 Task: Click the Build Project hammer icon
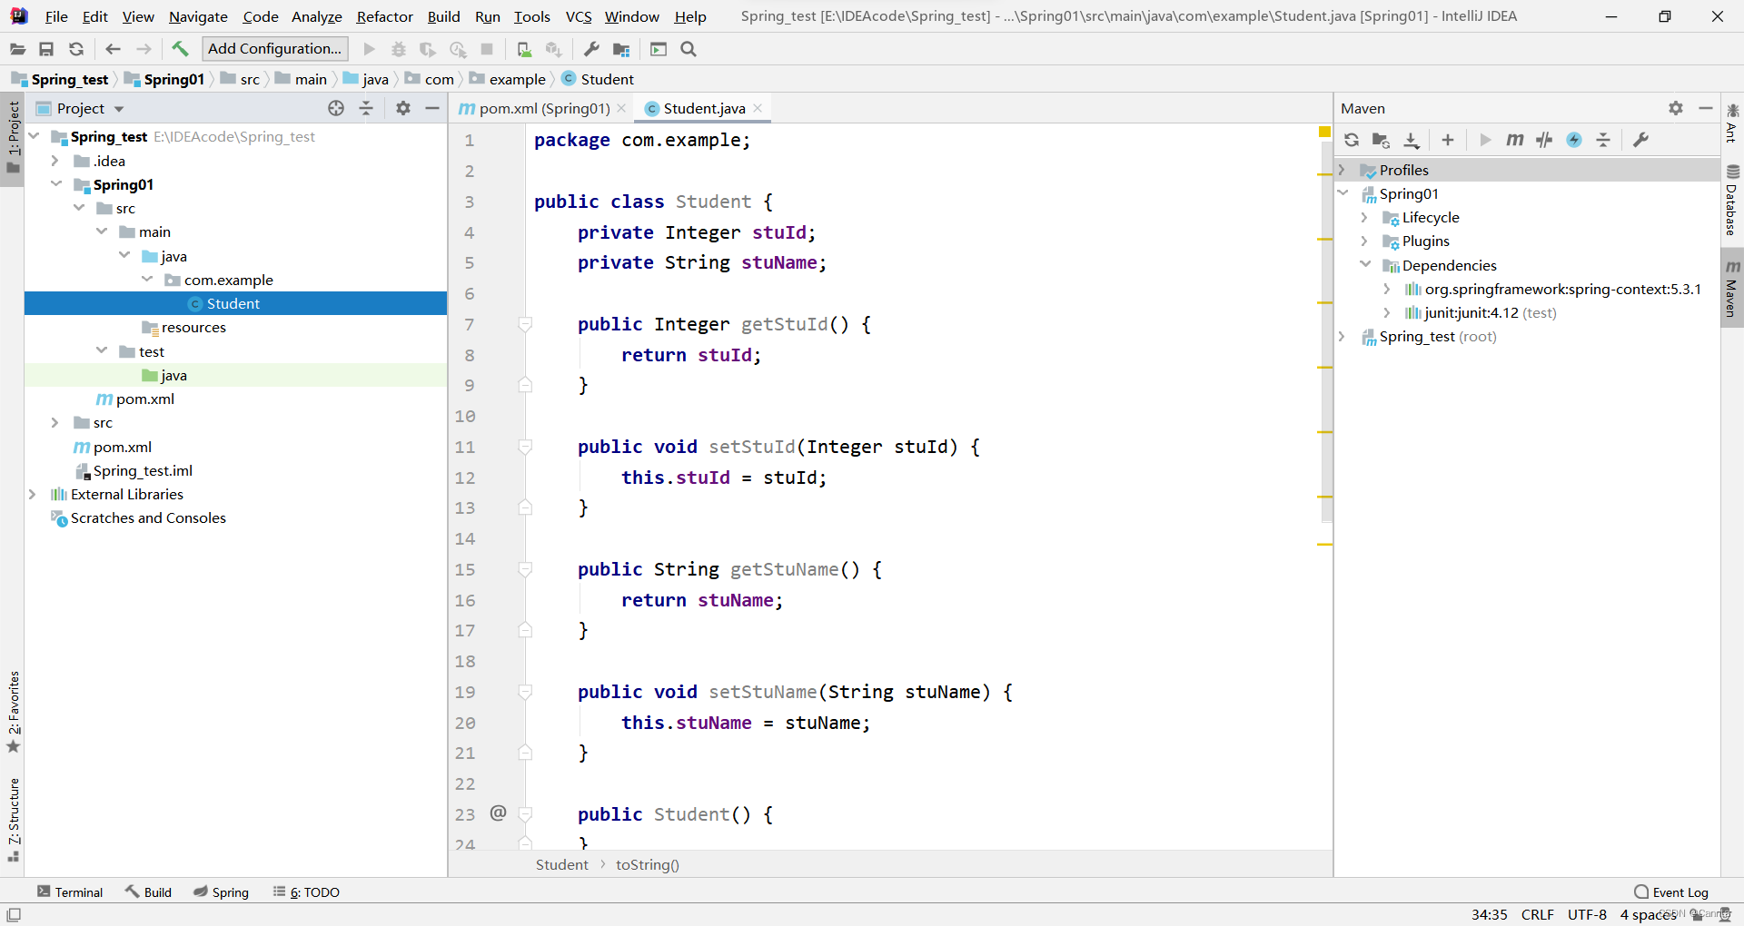click(x=180, y=49)
